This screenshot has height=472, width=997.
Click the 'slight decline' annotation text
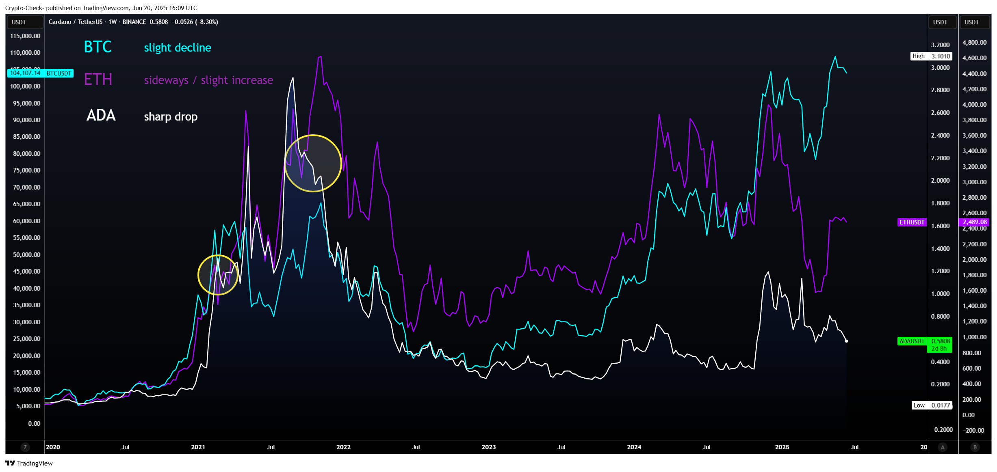[178, 47]
